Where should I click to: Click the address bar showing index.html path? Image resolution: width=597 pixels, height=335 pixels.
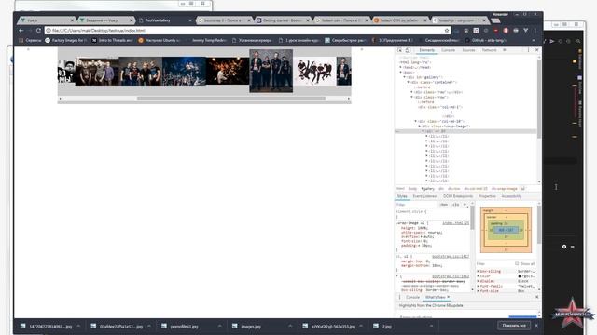pyautogui.click(x=247, y=31)
